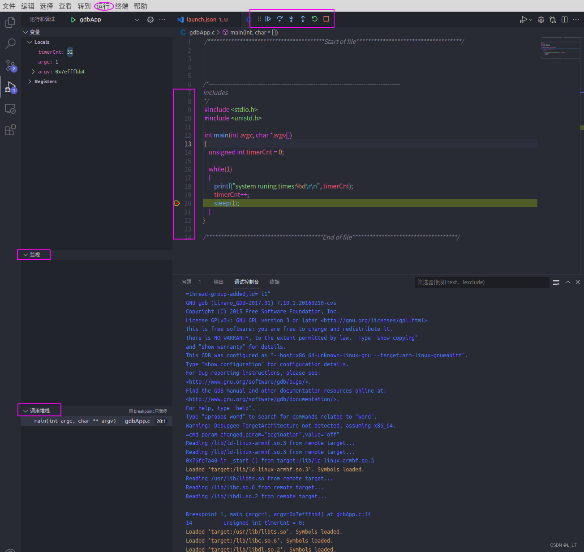
Task: Click the editor title gear icon
Action: (x=541, y=20)
